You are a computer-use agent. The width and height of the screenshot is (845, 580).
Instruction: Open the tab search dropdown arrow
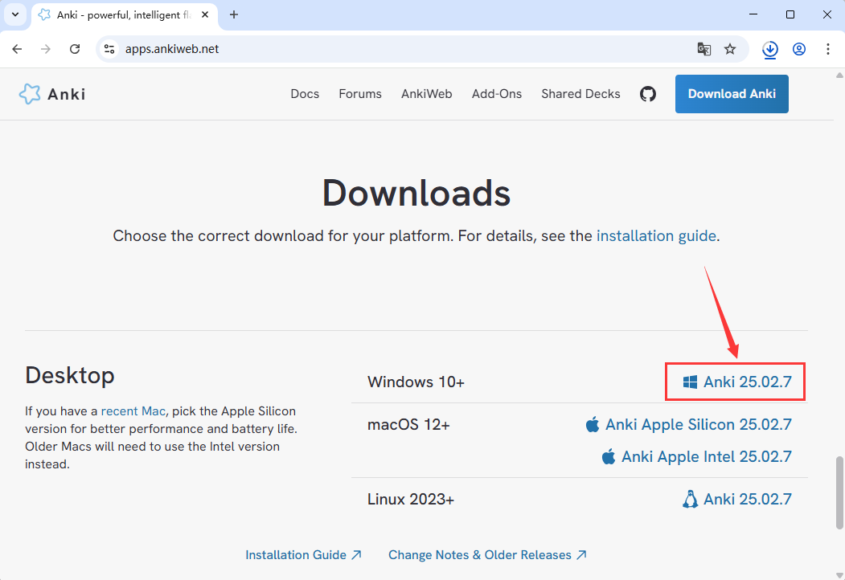pyautogui.click(x=15, y=14)
